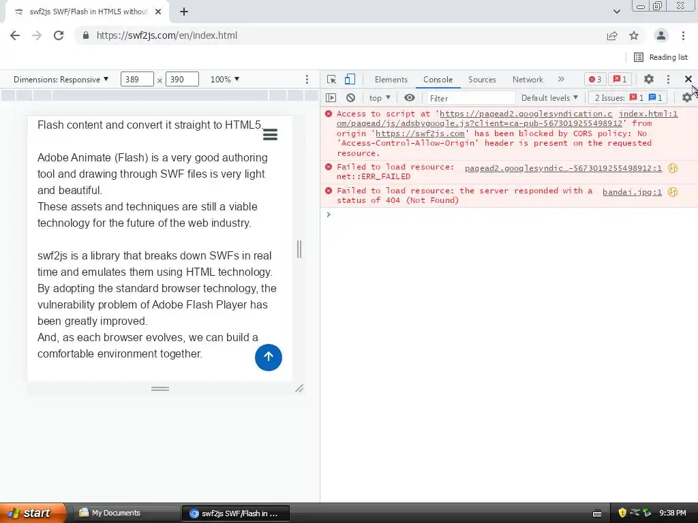The image size is (698, 523).
Task: Click the 1 issue flag badge
Action: [620, 79]
